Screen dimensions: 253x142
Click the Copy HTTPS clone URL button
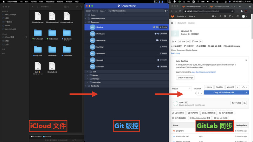224,93
